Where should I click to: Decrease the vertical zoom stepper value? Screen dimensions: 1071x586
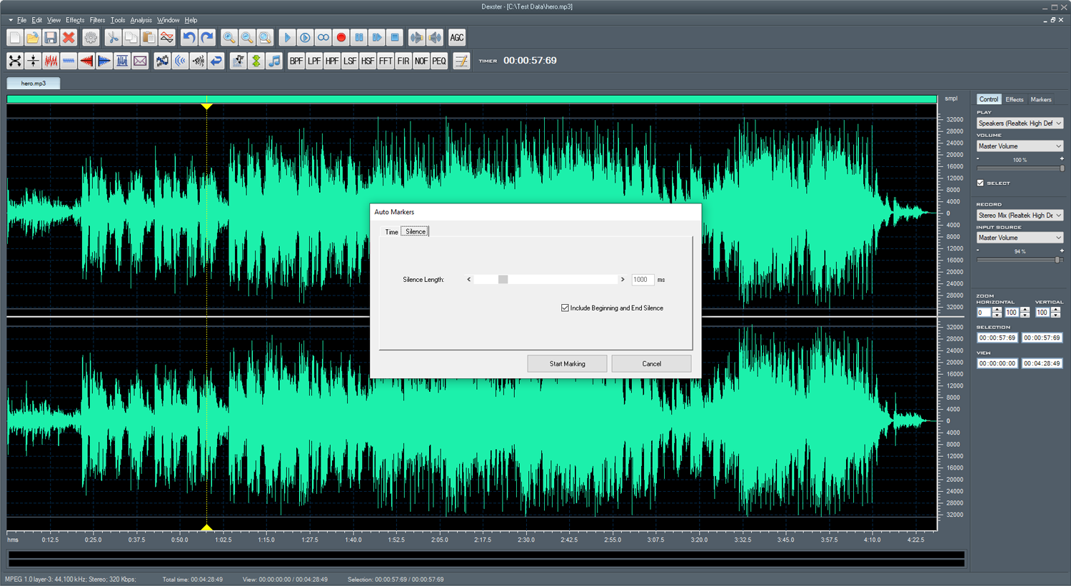1055,315
